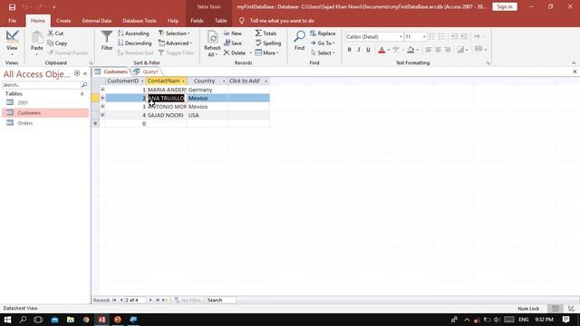This screenshot has height=326, width=580.
Task: Copy the selection
Action: pyautogui.click(x=57, y=43)
